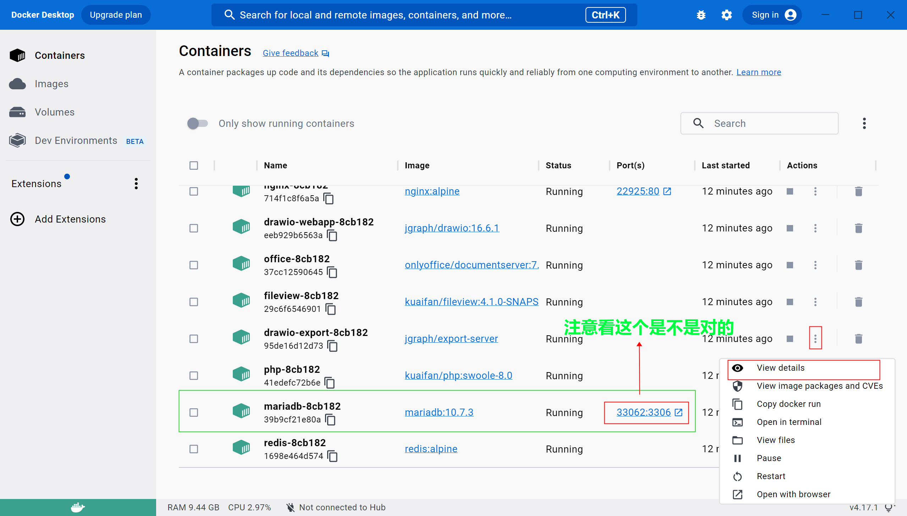
Task: Click the lightbulb icon near version number
Action: click(890, 507)
